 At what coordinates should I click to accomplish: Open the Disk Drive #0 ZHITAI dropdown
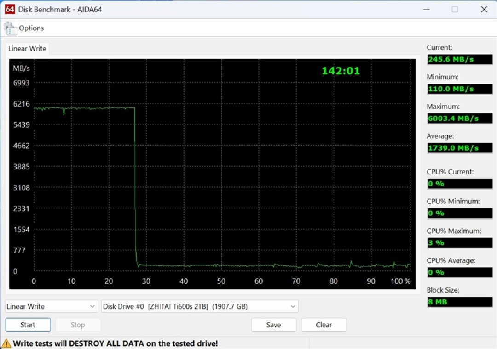click(x=200, y=306)
